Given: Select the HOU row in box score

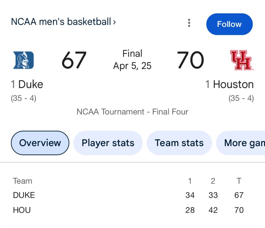Looking at the screenshot, I should click(22, 210).
